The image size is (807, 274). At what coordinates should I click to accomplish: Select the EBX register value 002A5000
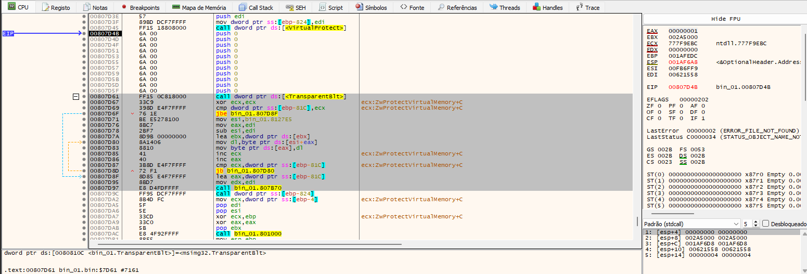(x=683, y=37)
